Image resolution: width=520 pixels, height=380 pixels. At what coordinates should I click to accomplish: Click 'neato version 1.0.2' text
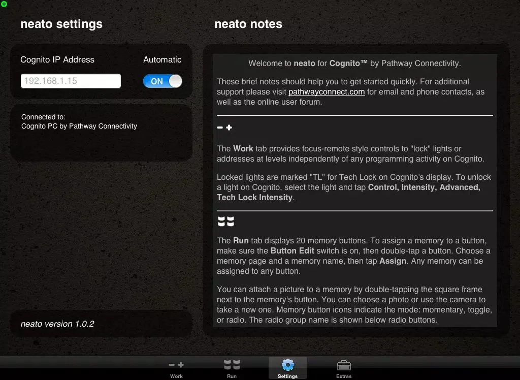pyautogui.click(x=57, y=324)
